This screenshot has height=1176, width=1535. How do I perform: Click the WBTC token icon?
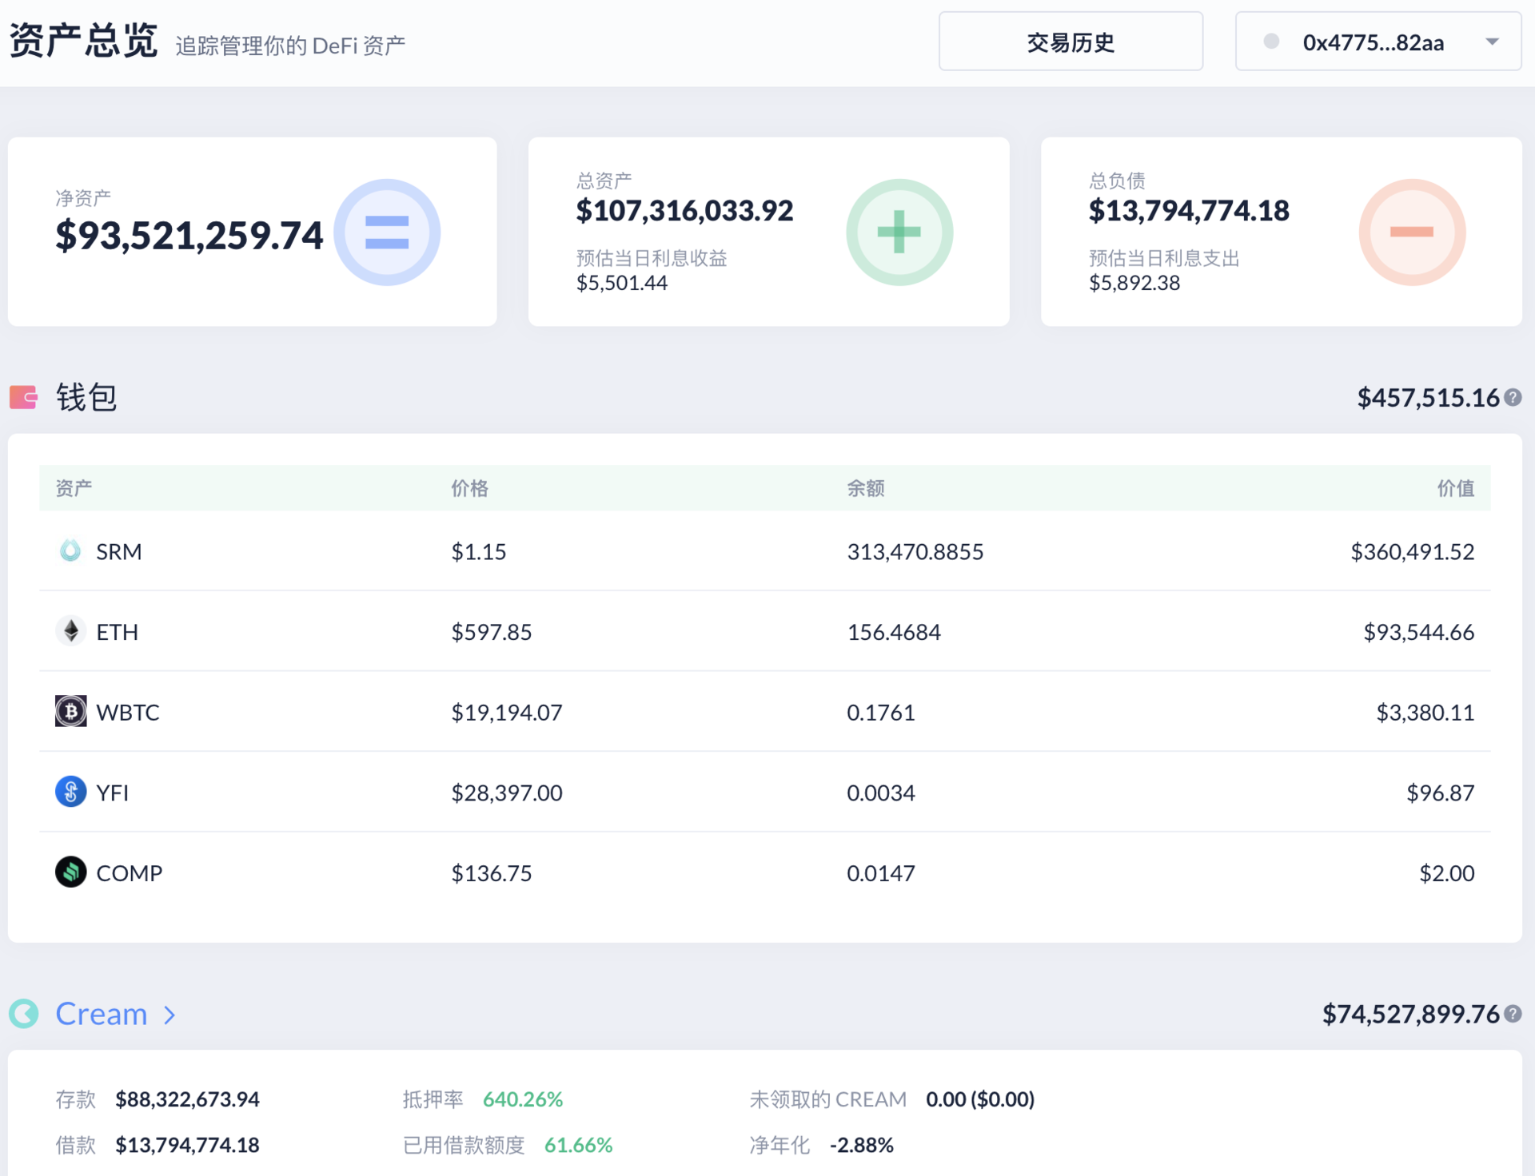(70, 711)
